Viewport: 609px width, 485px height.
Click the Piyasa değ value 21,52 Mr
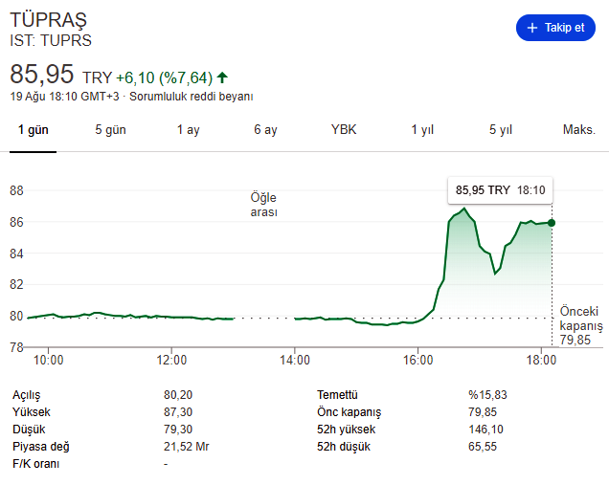pyautogui.click(x=188, y=446)
